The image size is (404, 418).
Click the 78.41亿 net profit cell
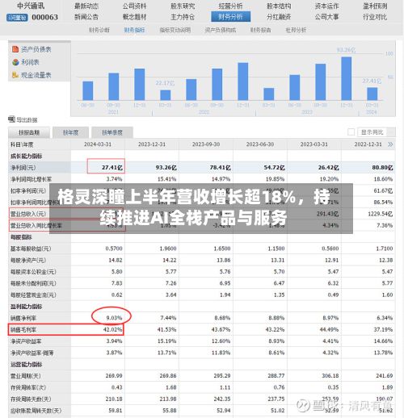220,168
